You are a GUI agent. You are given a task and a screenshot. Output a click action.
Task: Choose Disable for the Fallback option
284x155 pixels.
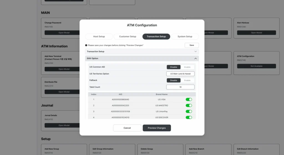click(174, 80)
